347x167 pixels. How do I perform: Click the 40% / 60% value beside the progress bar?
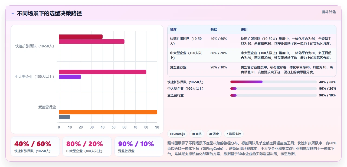click(x=328, y=82)
